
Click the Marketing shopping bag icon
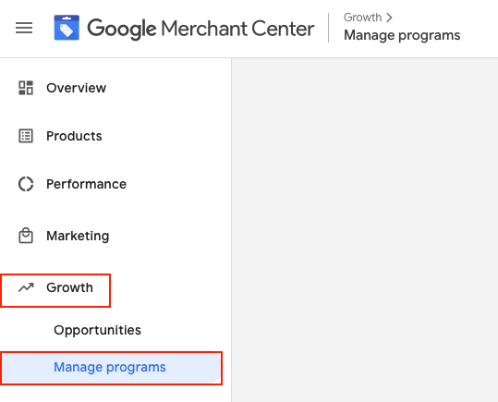click(x=26, y=236)
